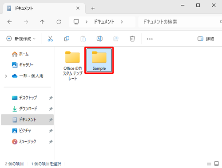Click the PC monitor icon in address bar
The height and width of the screenshot is (168, 222).
[x=76, y=22]
